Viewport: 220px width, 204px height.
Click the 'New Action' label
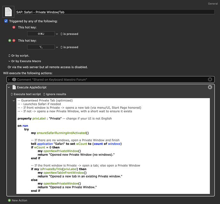[19, 200]
